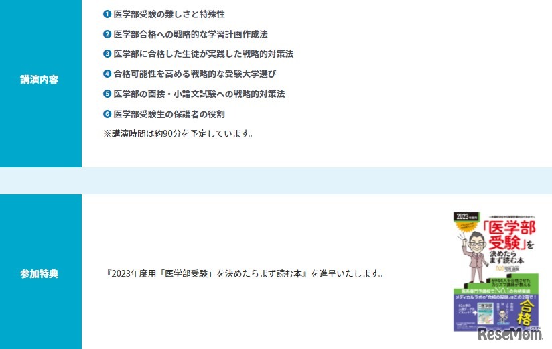Click 医学部に合格した生徒が実践した戦略的対策法 item
Viewport: 552px width, 349px height.
click(204, 54)
